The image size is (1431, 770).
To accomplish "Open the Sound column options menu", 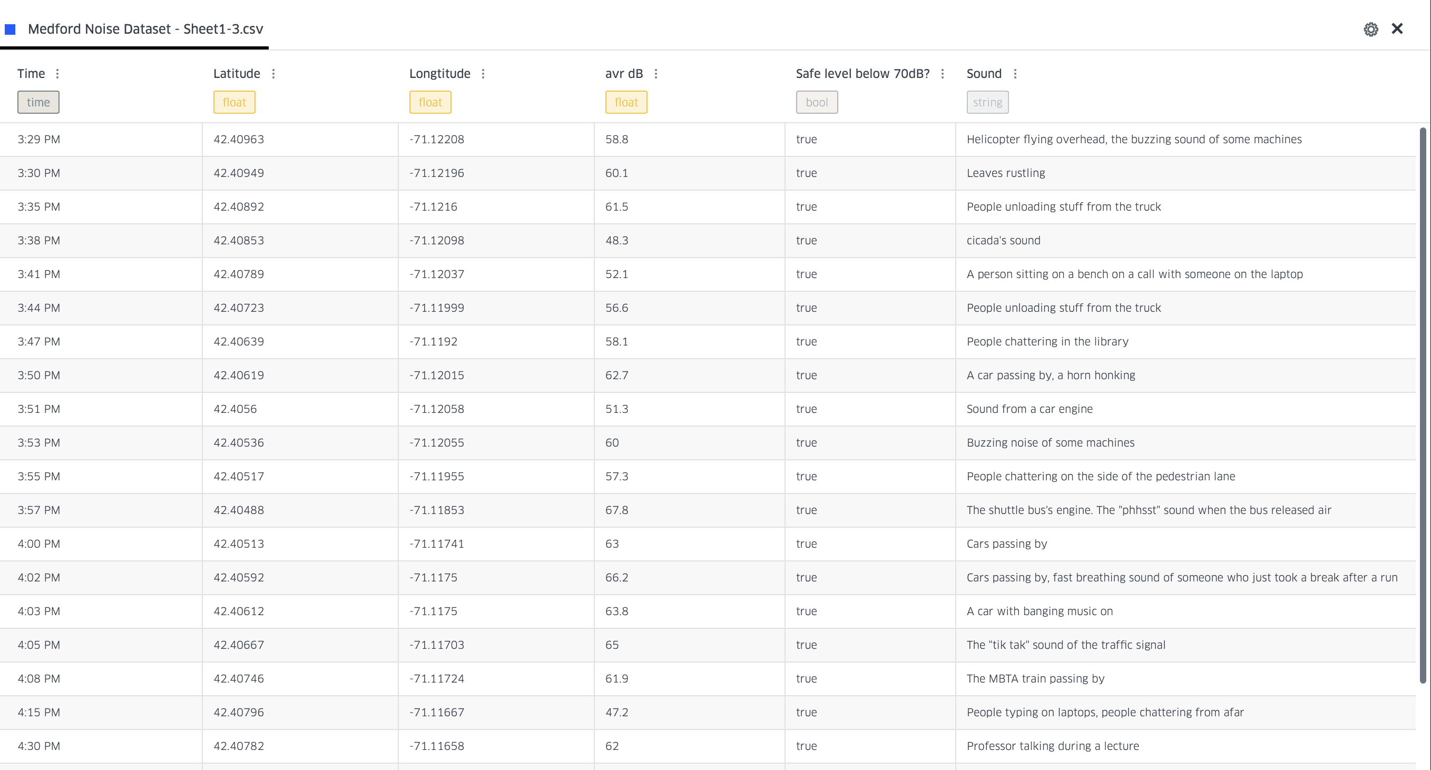I will tap(1015, 74).
